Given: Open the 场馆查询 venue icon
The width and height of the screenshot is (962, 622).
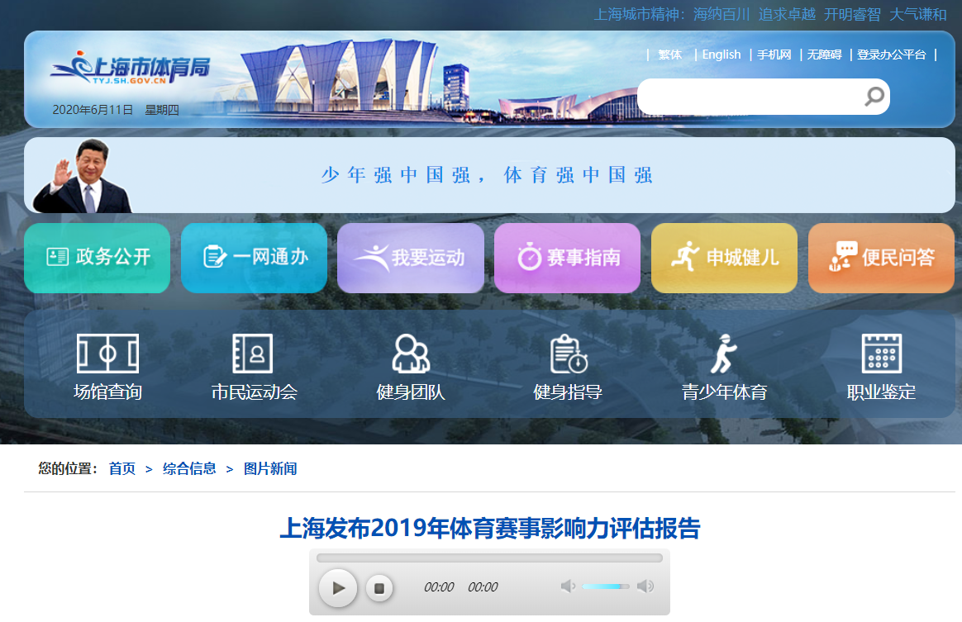Looking at the screenshot, I should [108, 354].
